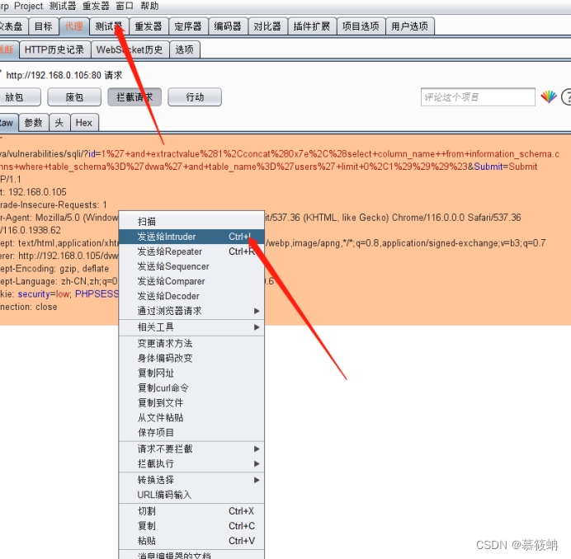The height and width of the screenshot is (559, 571).
Task: Open the WebSocket历史 sub-tab
Action: point(130,49)
